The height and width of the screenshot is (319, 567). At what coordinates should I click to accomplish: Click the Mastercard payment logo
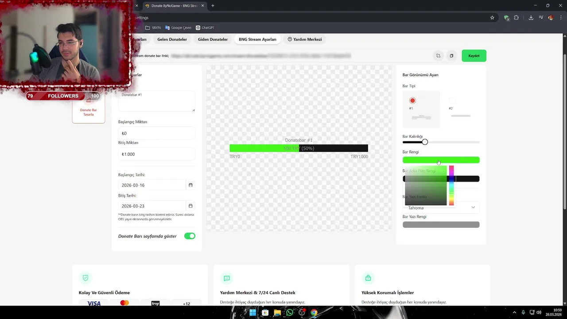(x=124, y=303)
